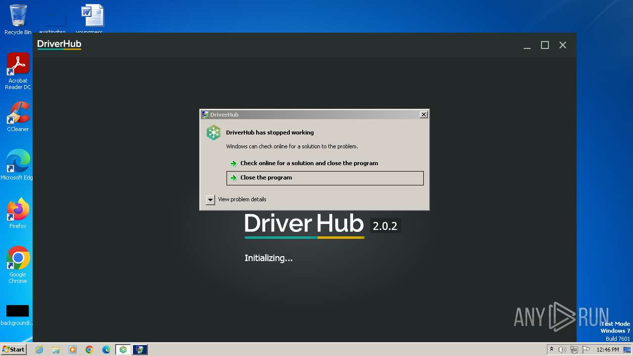The width and height of the screenshot is (633, 356).
Task: Click DriverHub logo in window header
Action: pyautogui.click(x=59, y=44)
